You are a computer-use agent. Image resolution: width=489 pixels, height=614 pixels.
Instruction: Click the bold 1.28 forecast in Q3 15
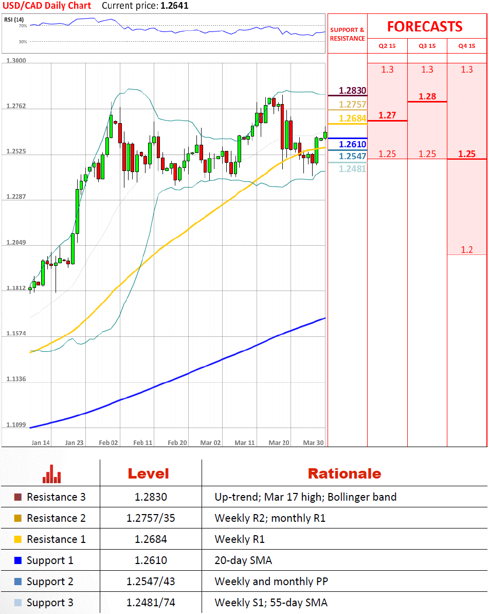pyautogui.click(x=427, y=96)
